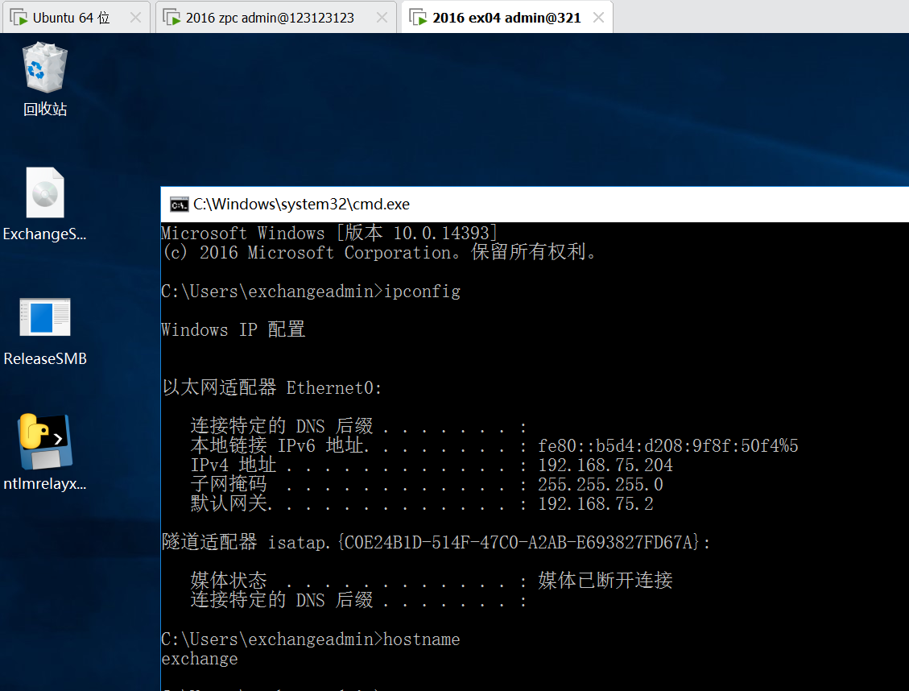Screen dimensions: 909x691
Task: Close the Ubuntu 64 位 tab
Action: coord(135,18)
